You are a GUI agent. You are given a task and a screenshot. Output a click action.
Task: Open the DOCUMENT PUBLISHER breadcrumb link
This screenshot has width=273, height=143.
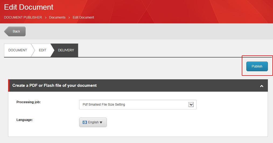(x=23, y=17)
